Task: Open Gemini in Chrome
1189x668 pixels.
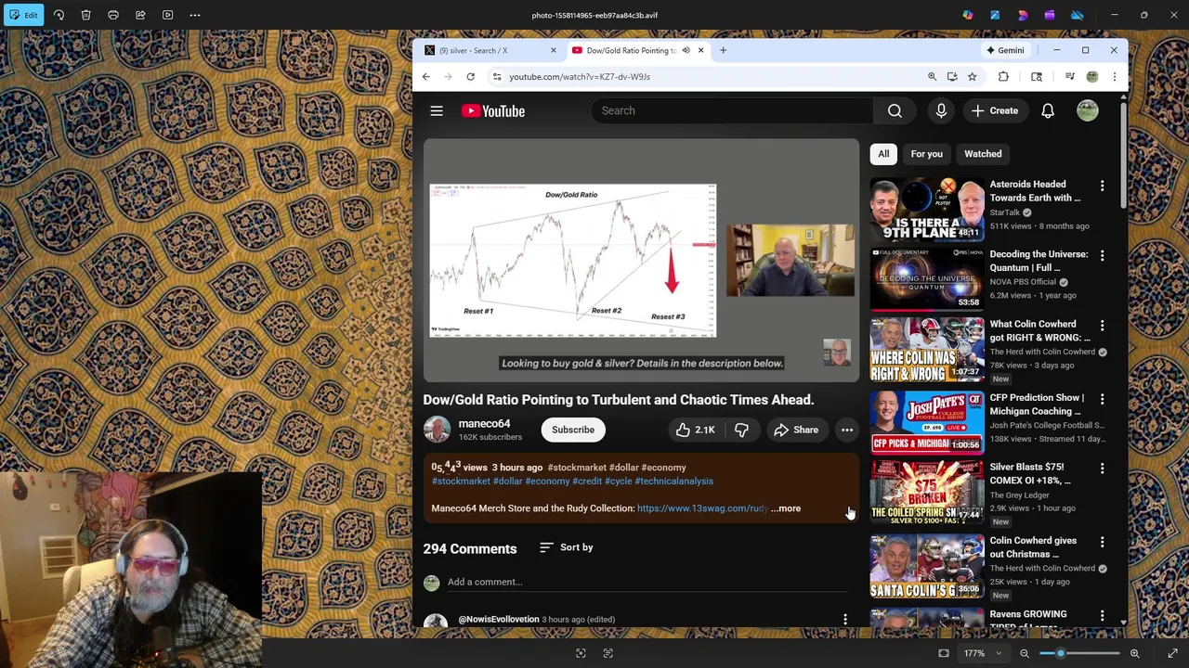Action: coord(1005,50)
